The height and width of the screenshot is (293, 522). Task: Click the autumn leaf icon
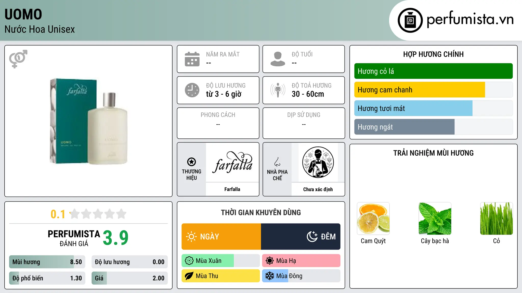(189, 276)
